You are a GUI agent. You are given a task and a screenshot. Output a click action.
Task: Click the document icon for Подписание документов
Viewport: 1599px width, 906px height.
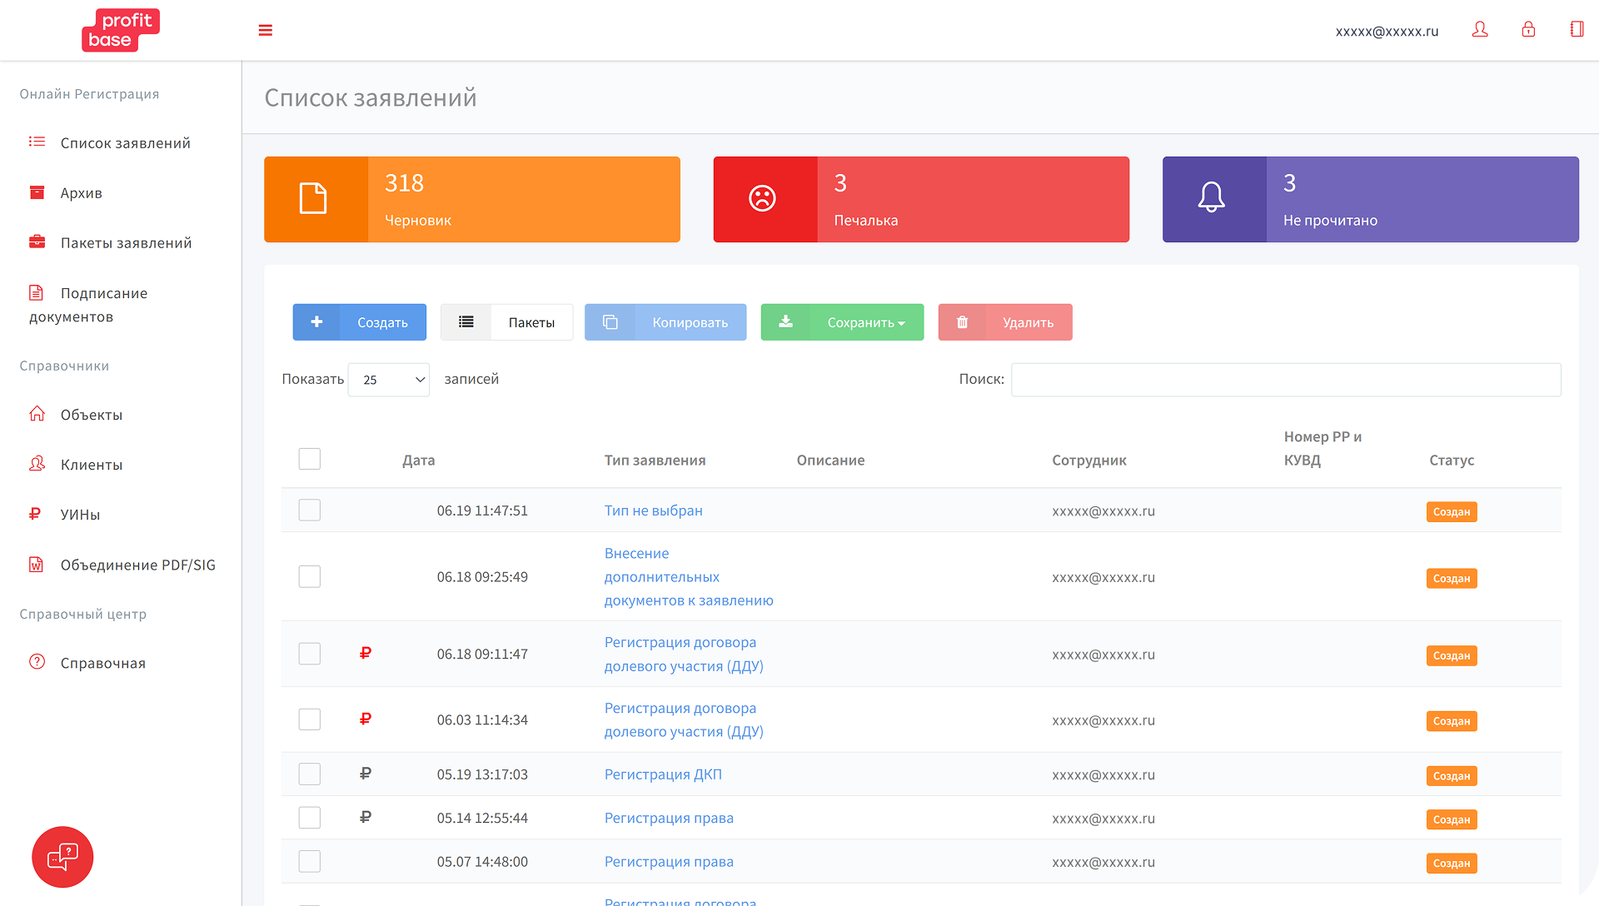pyautogui.click(x=37, y=292)
